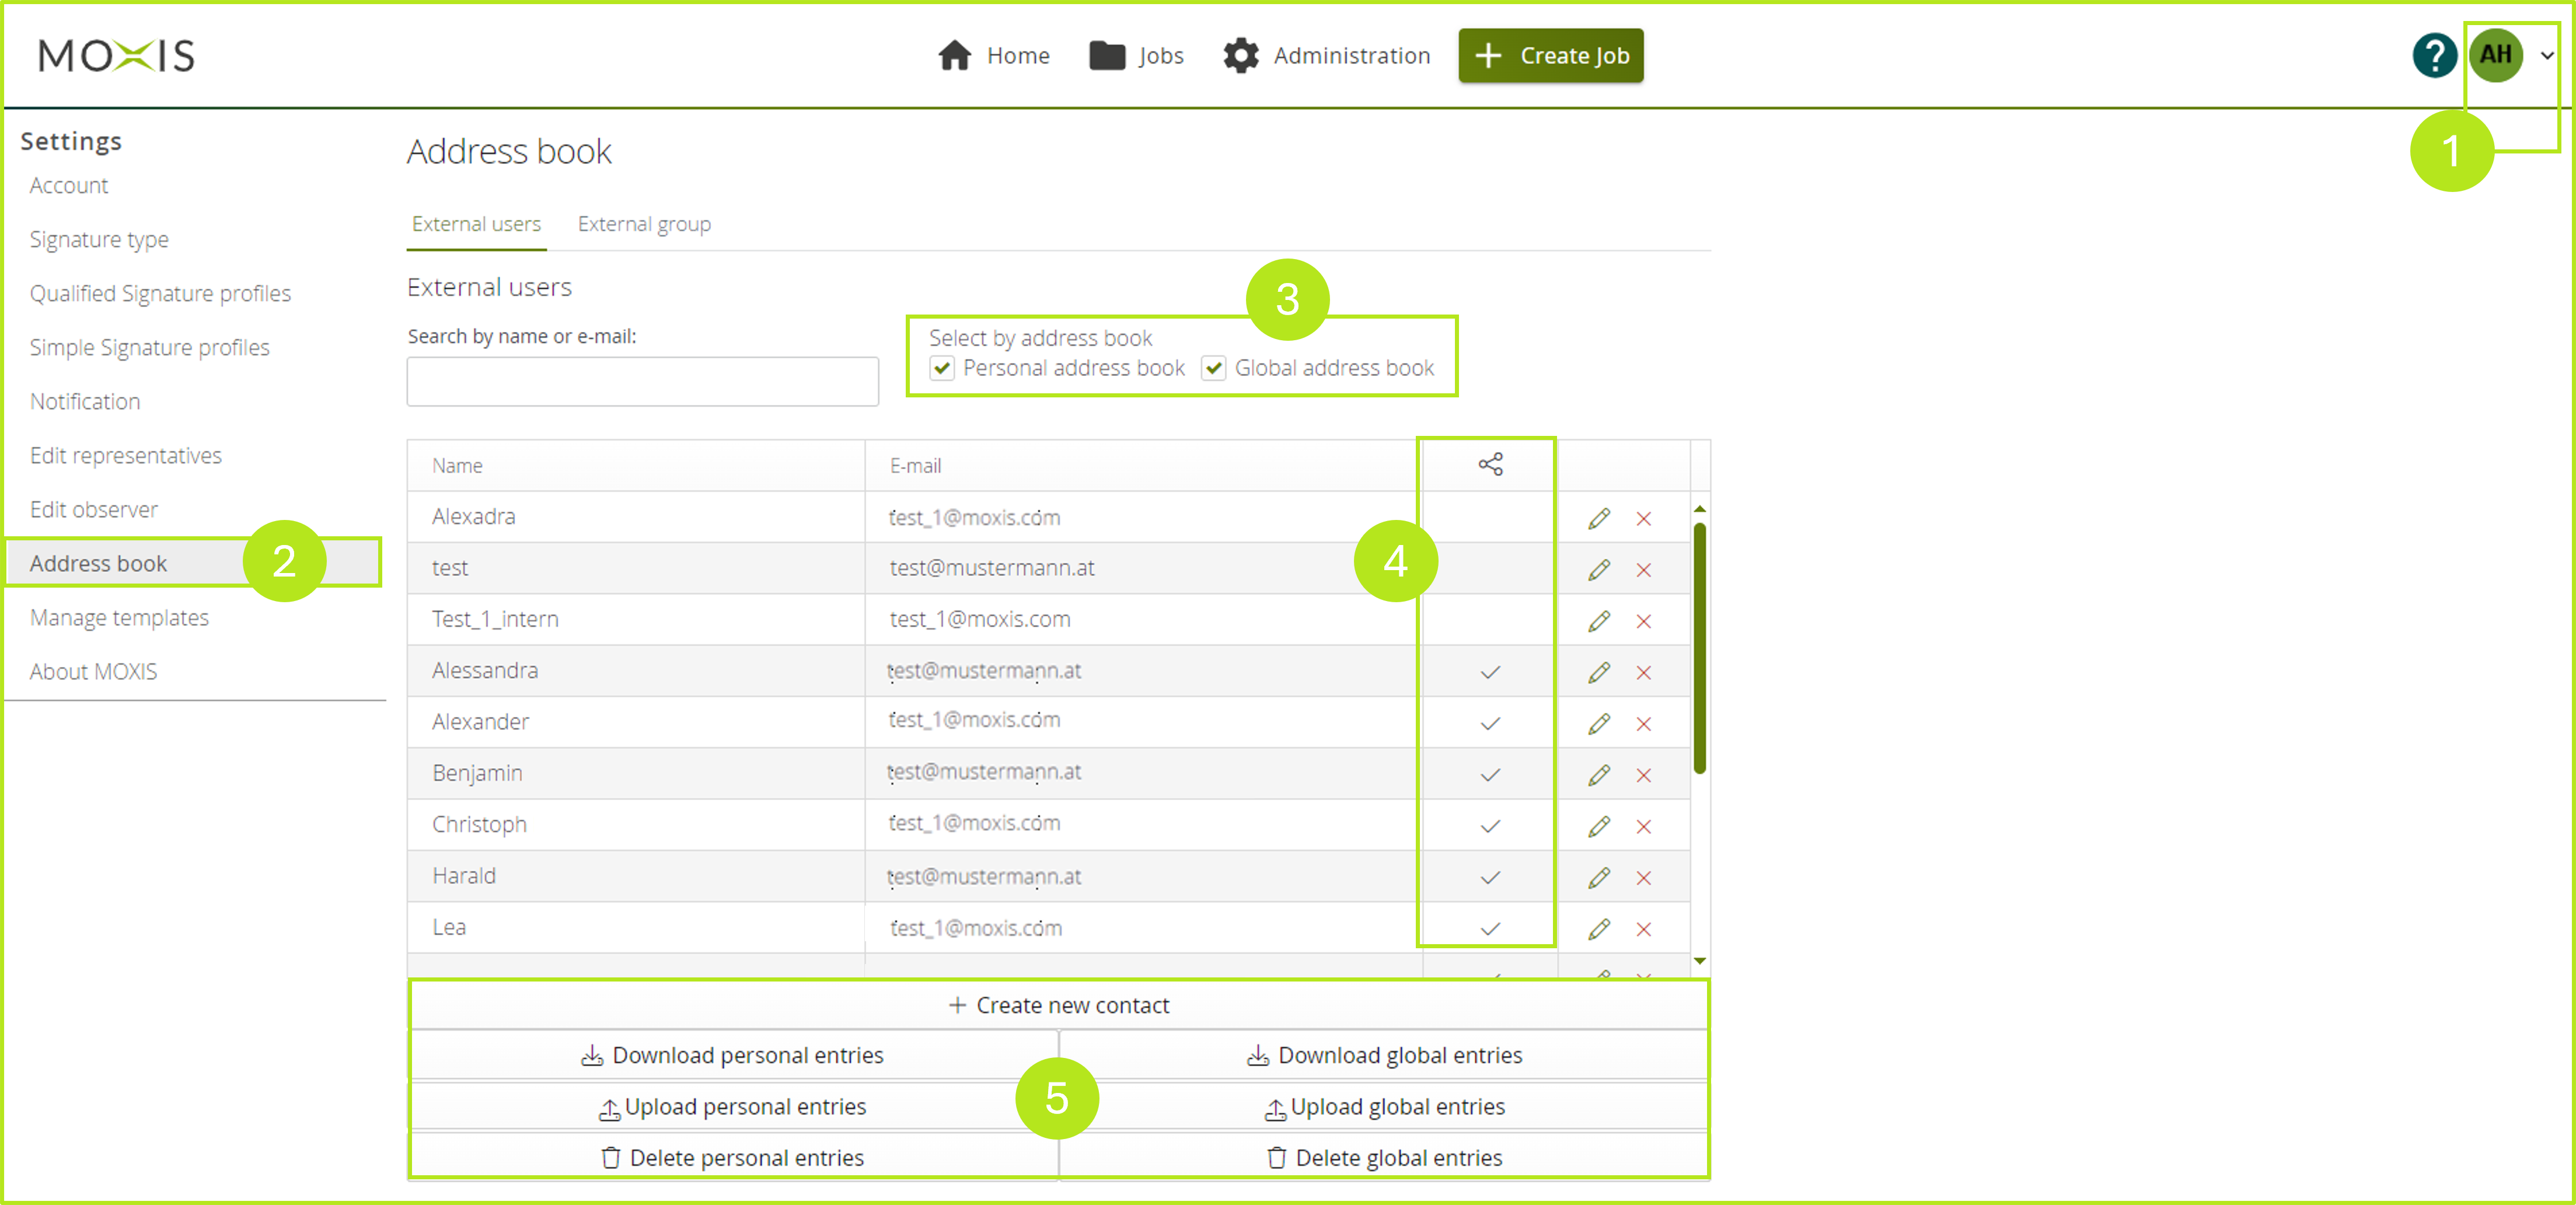Remove the Test_1_intern entry with red X
The height and width of the screenshot is (1205, 2576).
tap(1643, 621)
